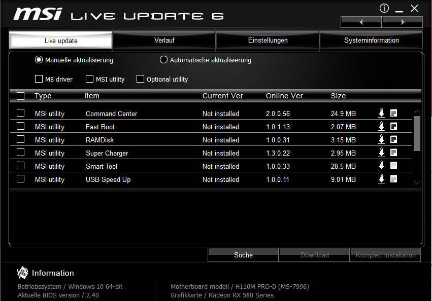Click the Size column header
This screenshot has height=301, width=432.
click(338, 96)
